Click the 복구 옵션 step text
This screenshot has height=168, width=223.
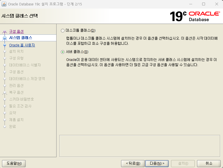coord(16,92)
